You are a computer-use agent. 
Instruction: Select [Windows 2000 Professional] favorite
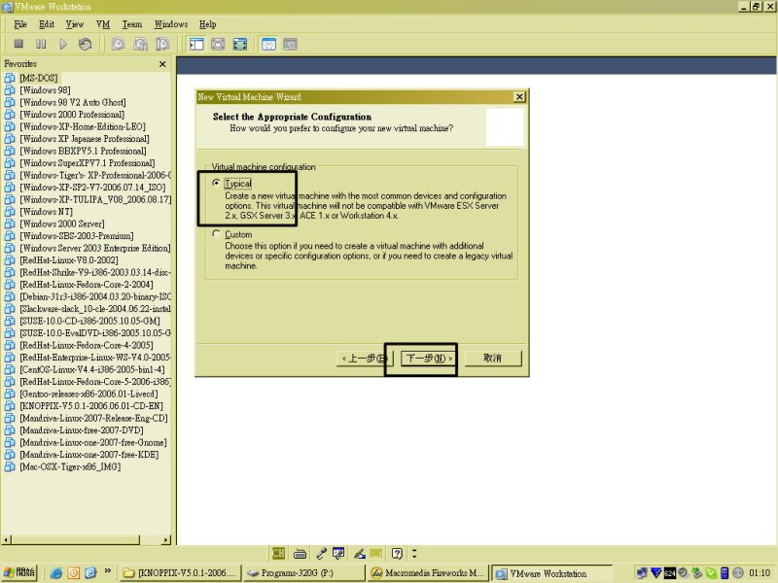72,114
